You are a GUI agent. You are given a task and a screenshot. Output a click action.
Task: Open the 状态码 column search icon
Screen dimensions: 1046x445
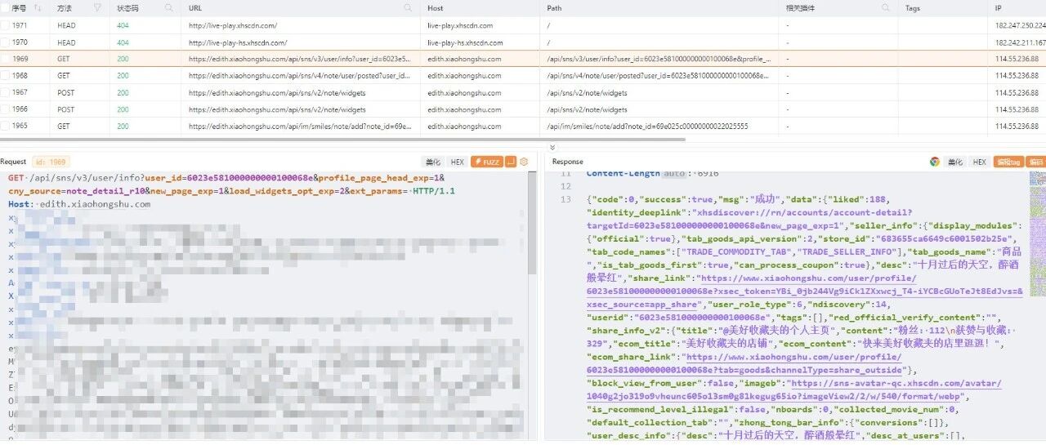point(169,7)
